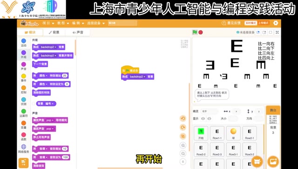Open the extensions button at bottom left
This screenshot has height=169, width=298.
pos(24,163)
